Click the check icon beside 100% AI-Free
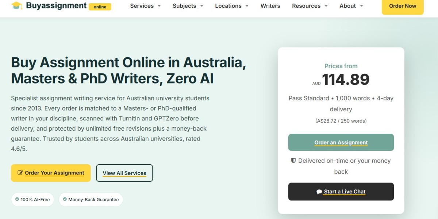The height and width of the screenshot is (219, 438). pos(17,199)
